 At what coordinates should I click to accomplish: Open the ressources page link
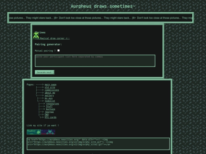[52, 104]
